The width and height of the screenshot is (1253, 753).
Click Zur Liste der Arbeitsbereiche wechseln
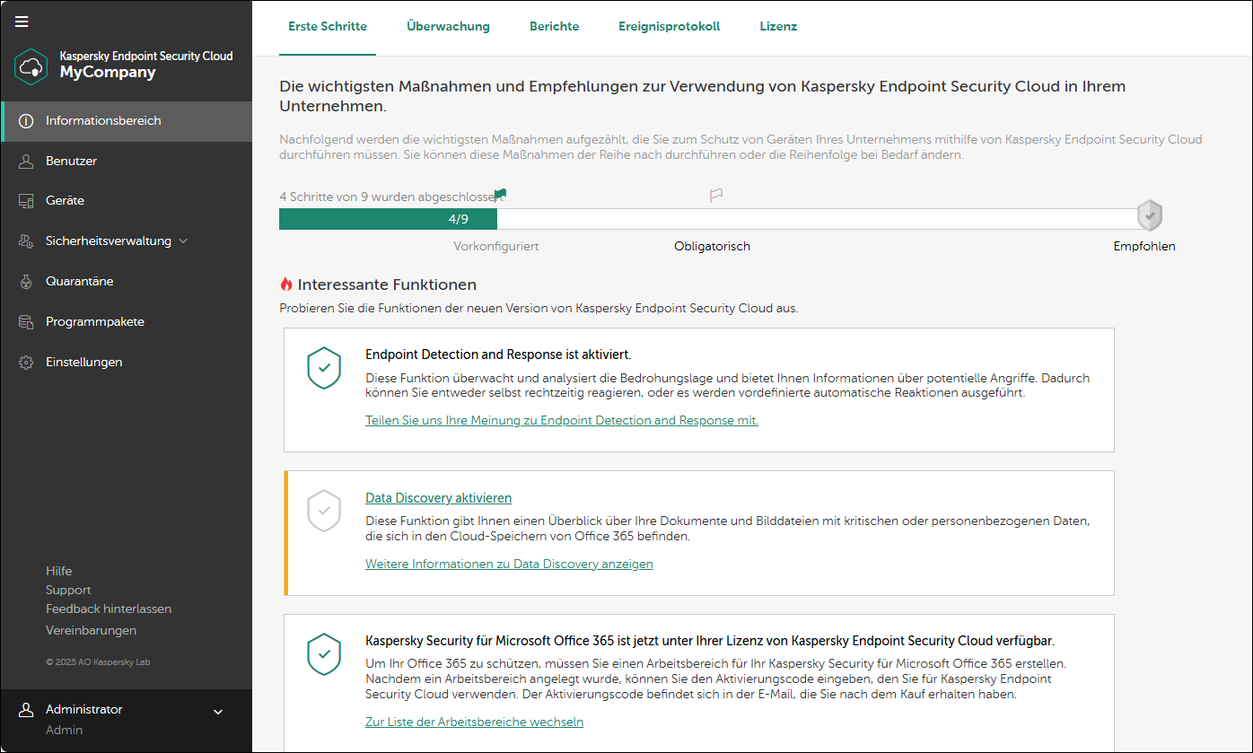[474, 722]
